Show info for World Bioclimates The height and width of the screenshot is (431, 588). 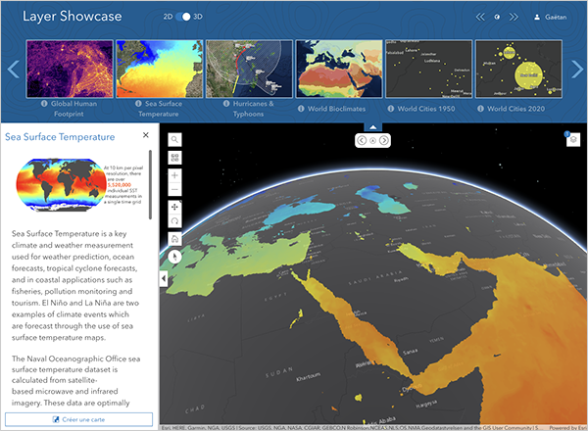(301, 109)
